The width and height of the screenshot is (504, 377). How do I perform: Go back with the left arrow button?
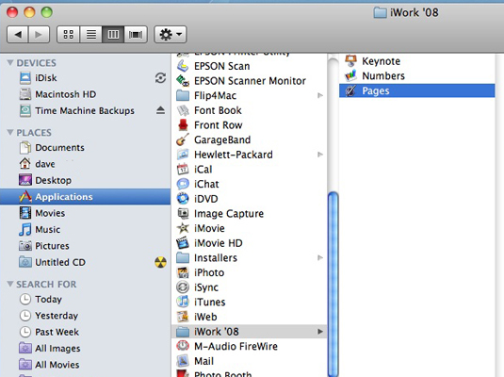coord(18,34)
